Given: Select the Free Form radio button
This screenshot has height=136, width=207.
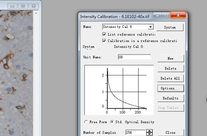Looking at the screenshot, I should (x=86, y=122).
